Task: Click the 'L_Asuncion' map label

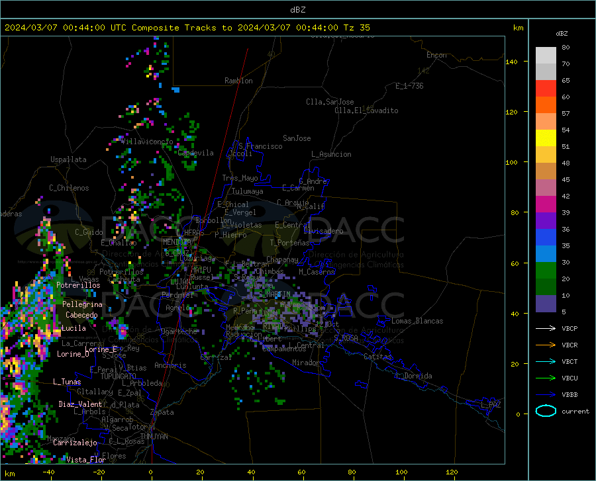Action: click(331, 154)
